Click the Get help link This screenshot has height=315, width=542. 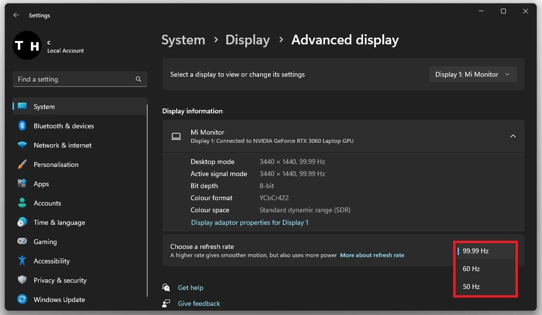pyautogui.click(x=191, y=288)
